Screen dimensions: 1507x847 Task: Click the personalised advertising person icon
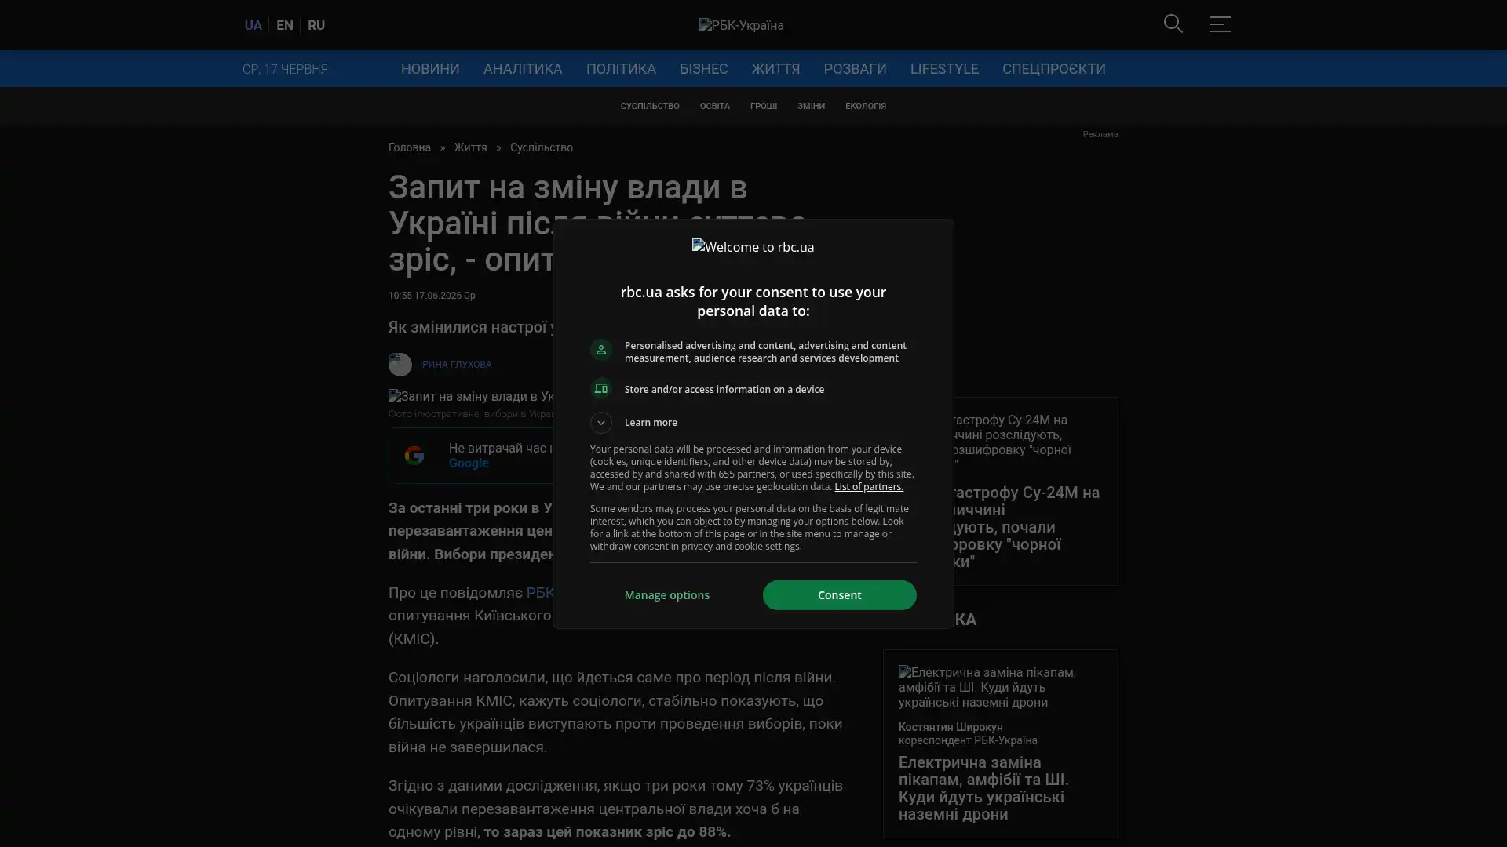point(600,350)
